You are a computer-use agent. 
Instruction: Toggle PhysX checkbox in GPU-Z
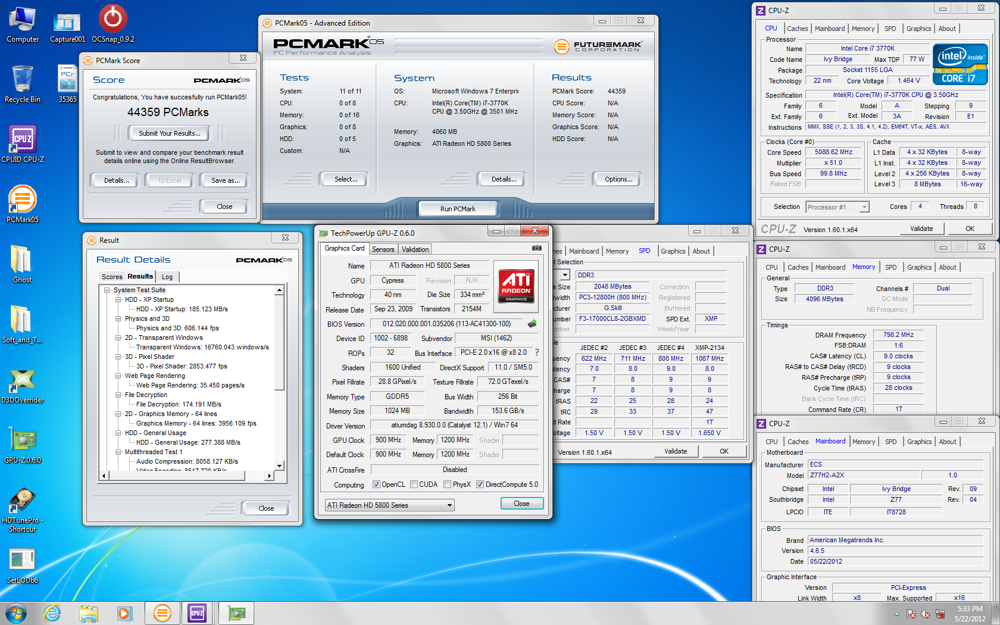(x=447, y=485)
